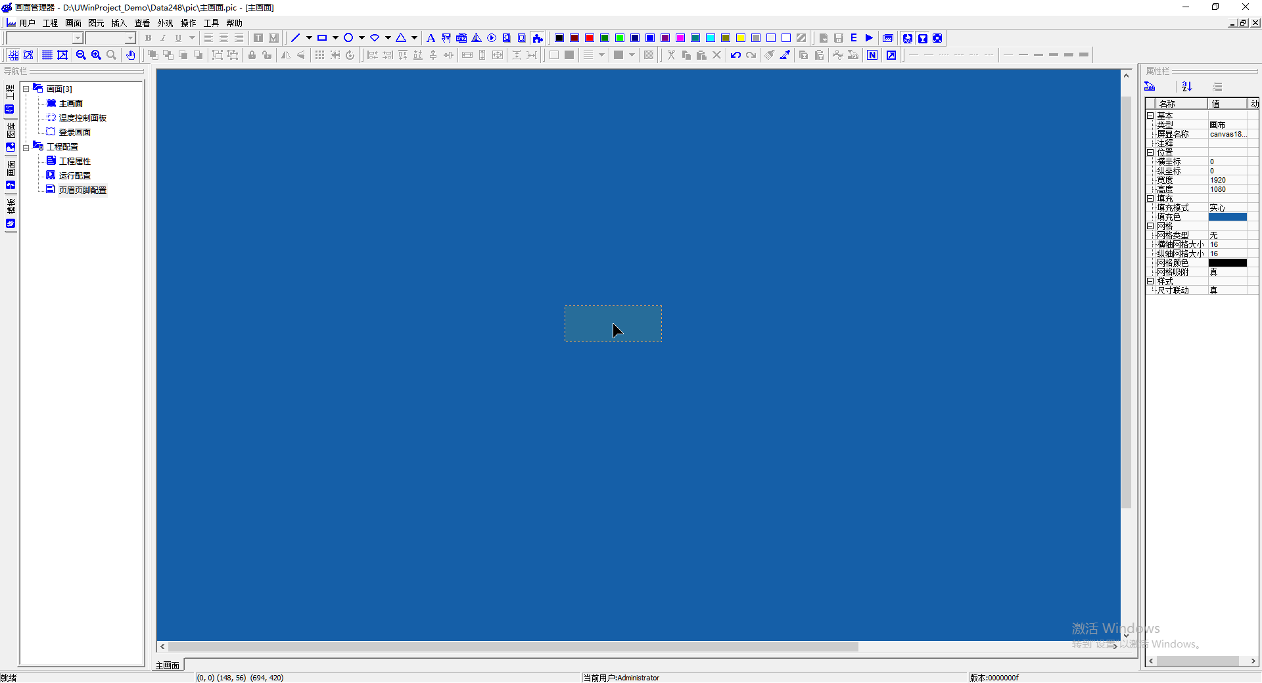Select the hand pan tool

[x=131, y=55]
